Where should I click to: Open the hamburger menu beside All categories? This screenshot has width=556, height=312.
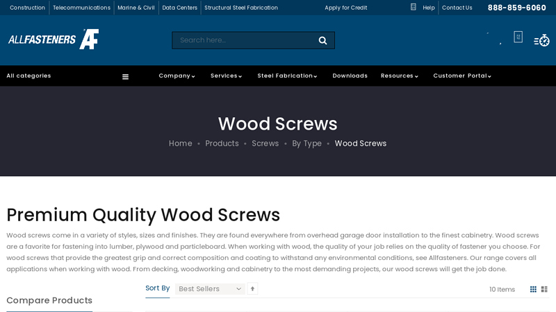(x=125, y=76)
